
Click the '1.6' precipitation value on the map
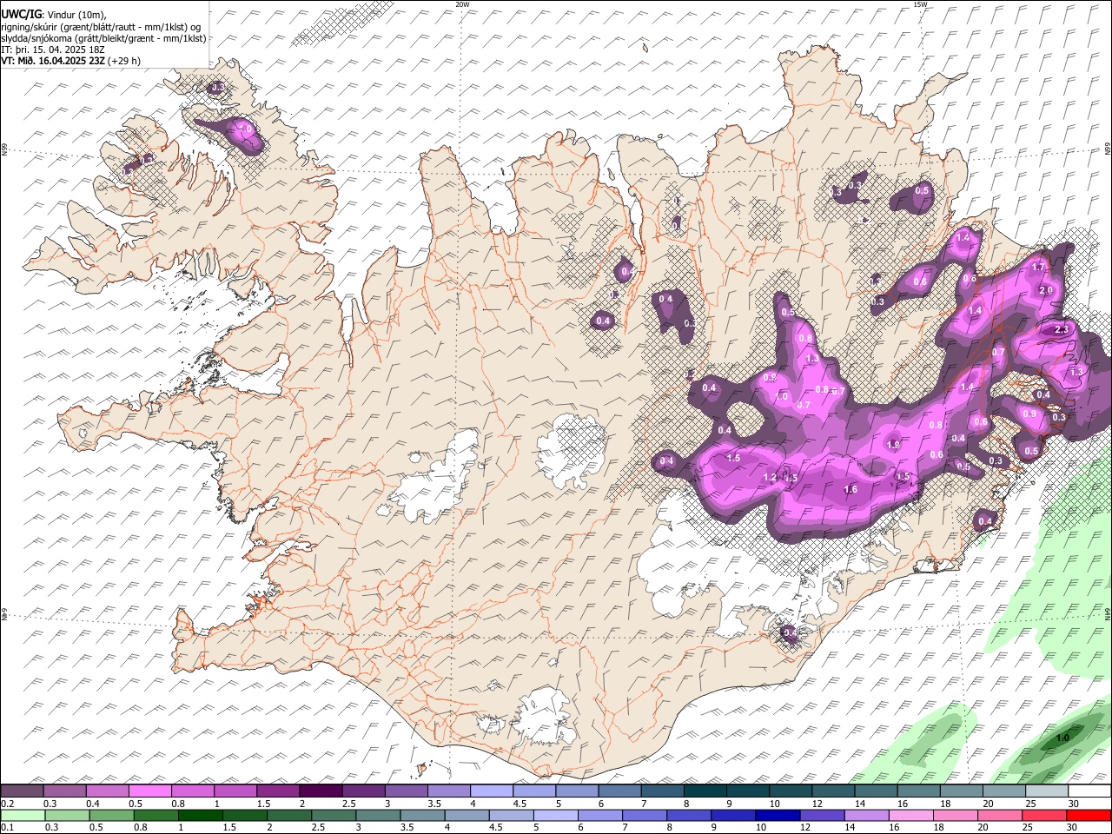click(851, 490)
